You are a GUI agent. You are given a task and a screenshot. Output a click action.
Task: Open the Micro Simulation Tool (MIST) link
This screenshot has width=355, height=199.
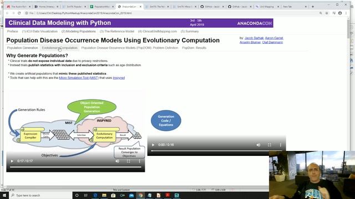(79, 78)
